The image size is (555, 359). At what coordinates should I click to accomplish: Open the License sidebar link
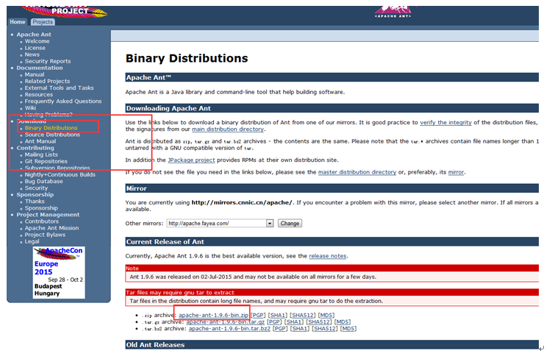pyautogui.click(x=35, y=48)
